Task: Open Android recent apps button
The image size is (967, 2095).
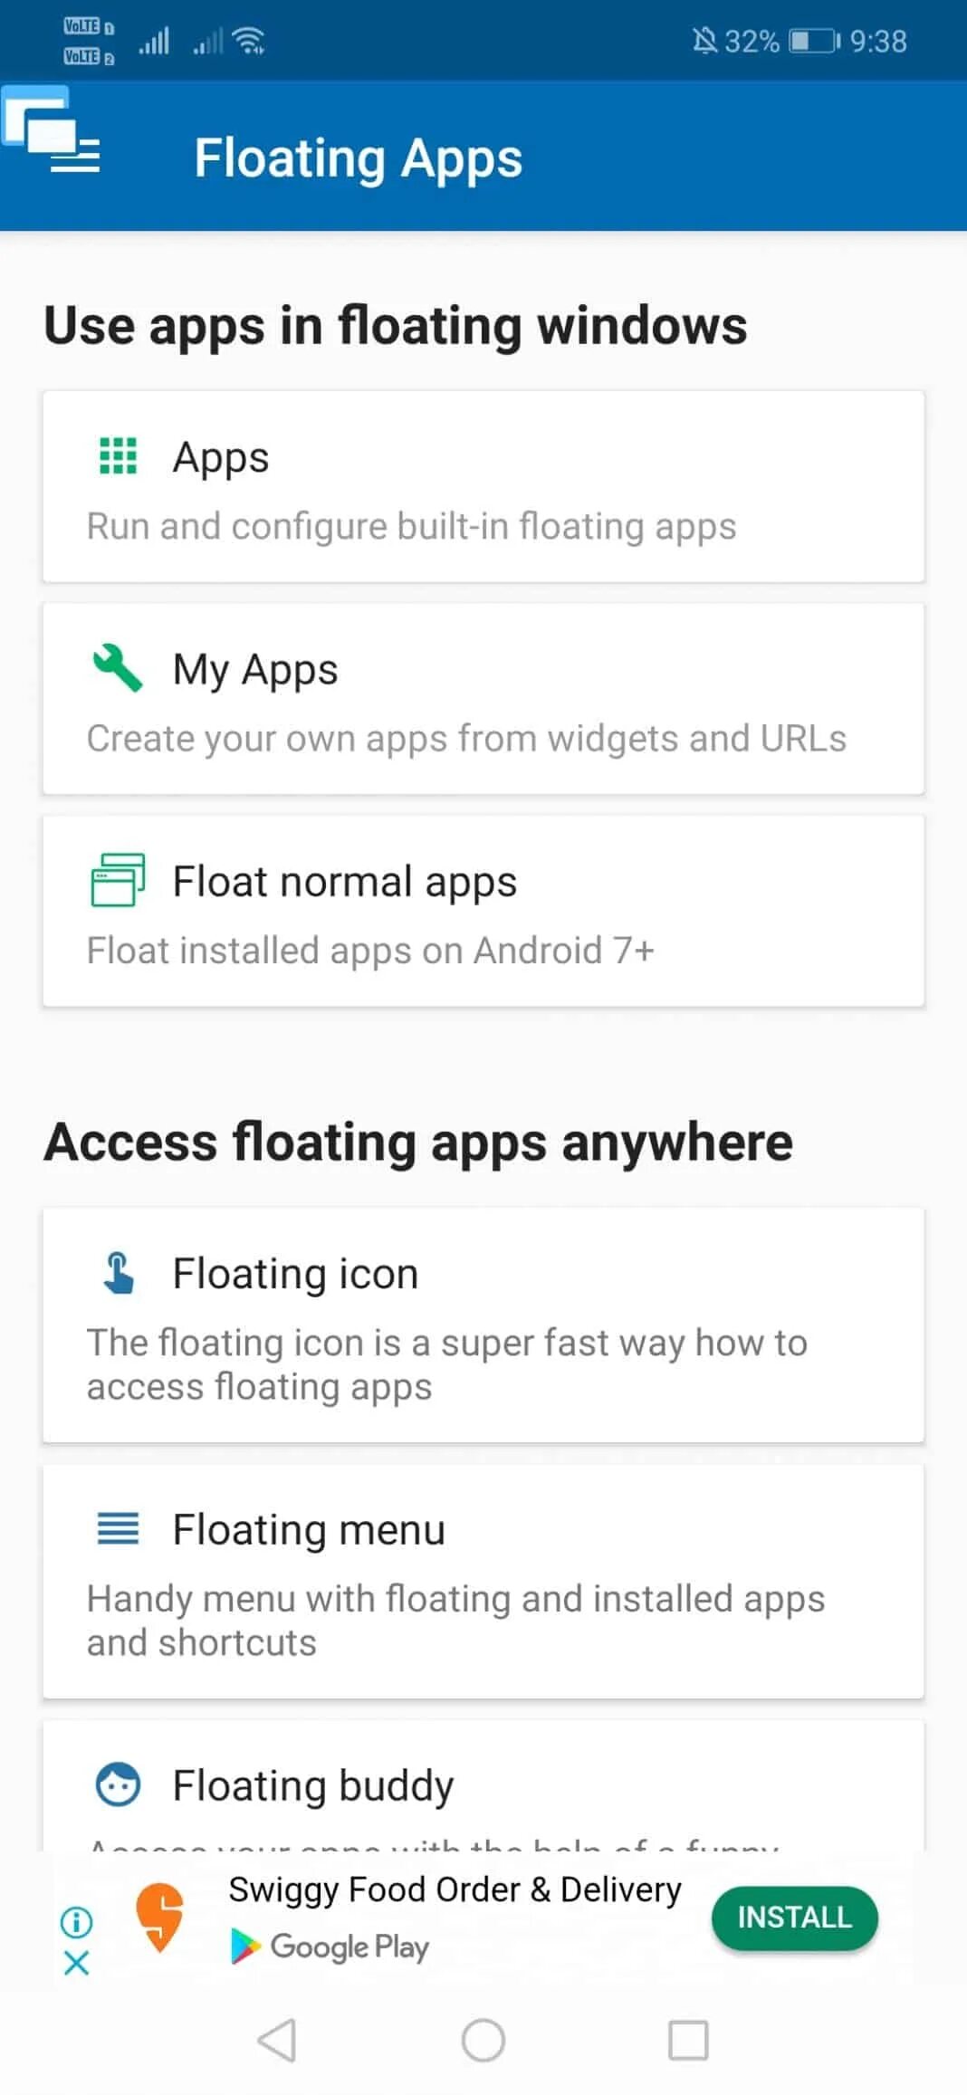Action: (x=688, y=2041)
